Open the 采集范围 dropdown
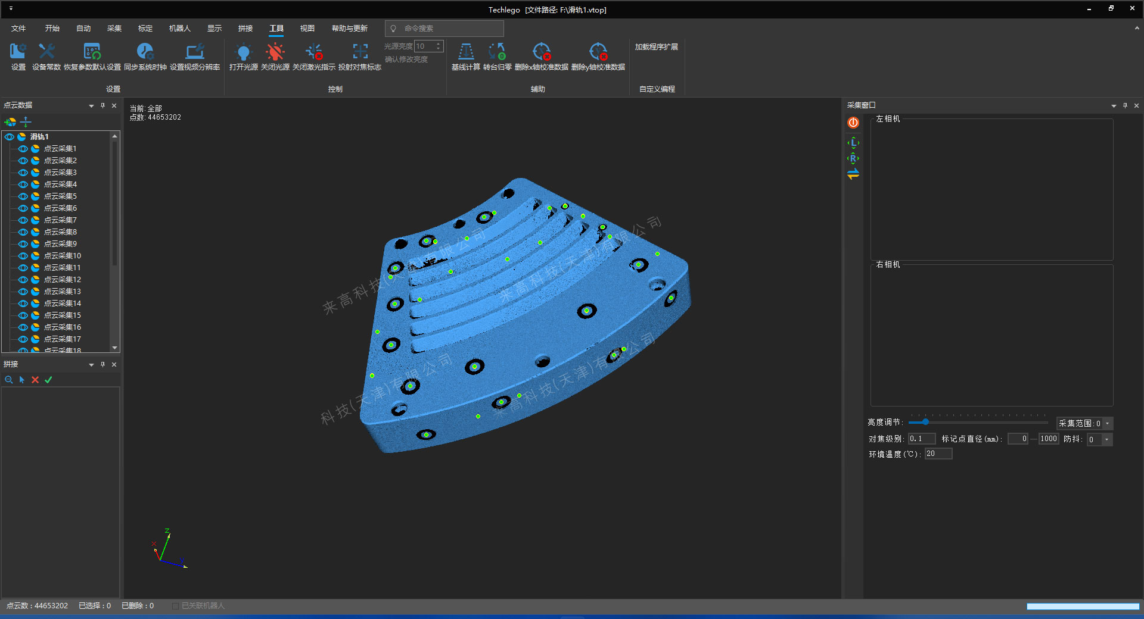Image resolution: width=1144 pixels, height=619 pixels. coord(1108,424)
